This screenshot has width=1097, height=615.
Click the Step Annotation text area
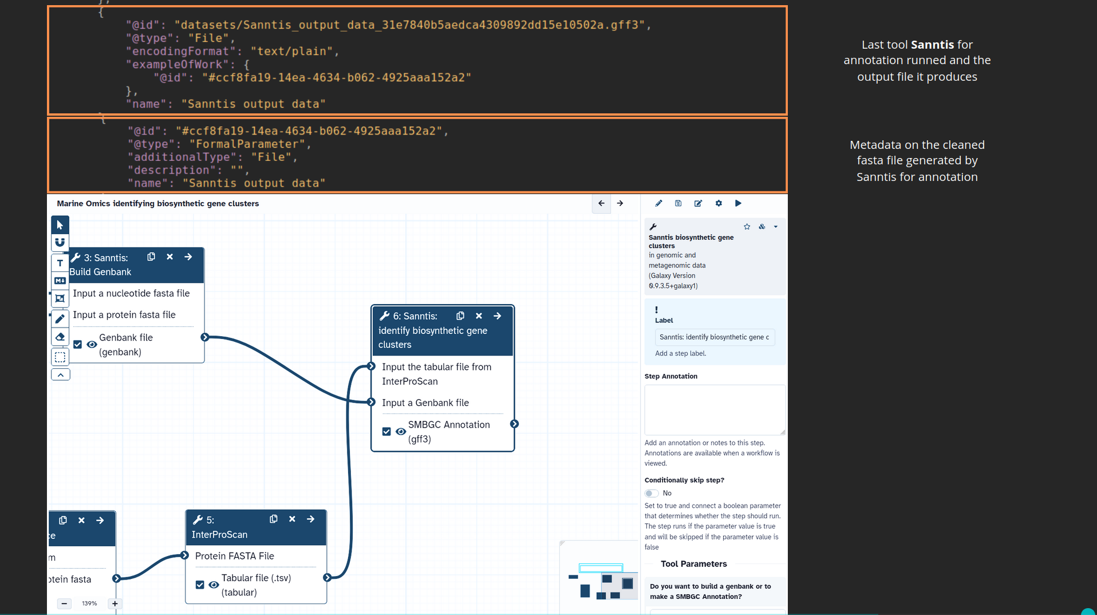coord(715,410)
